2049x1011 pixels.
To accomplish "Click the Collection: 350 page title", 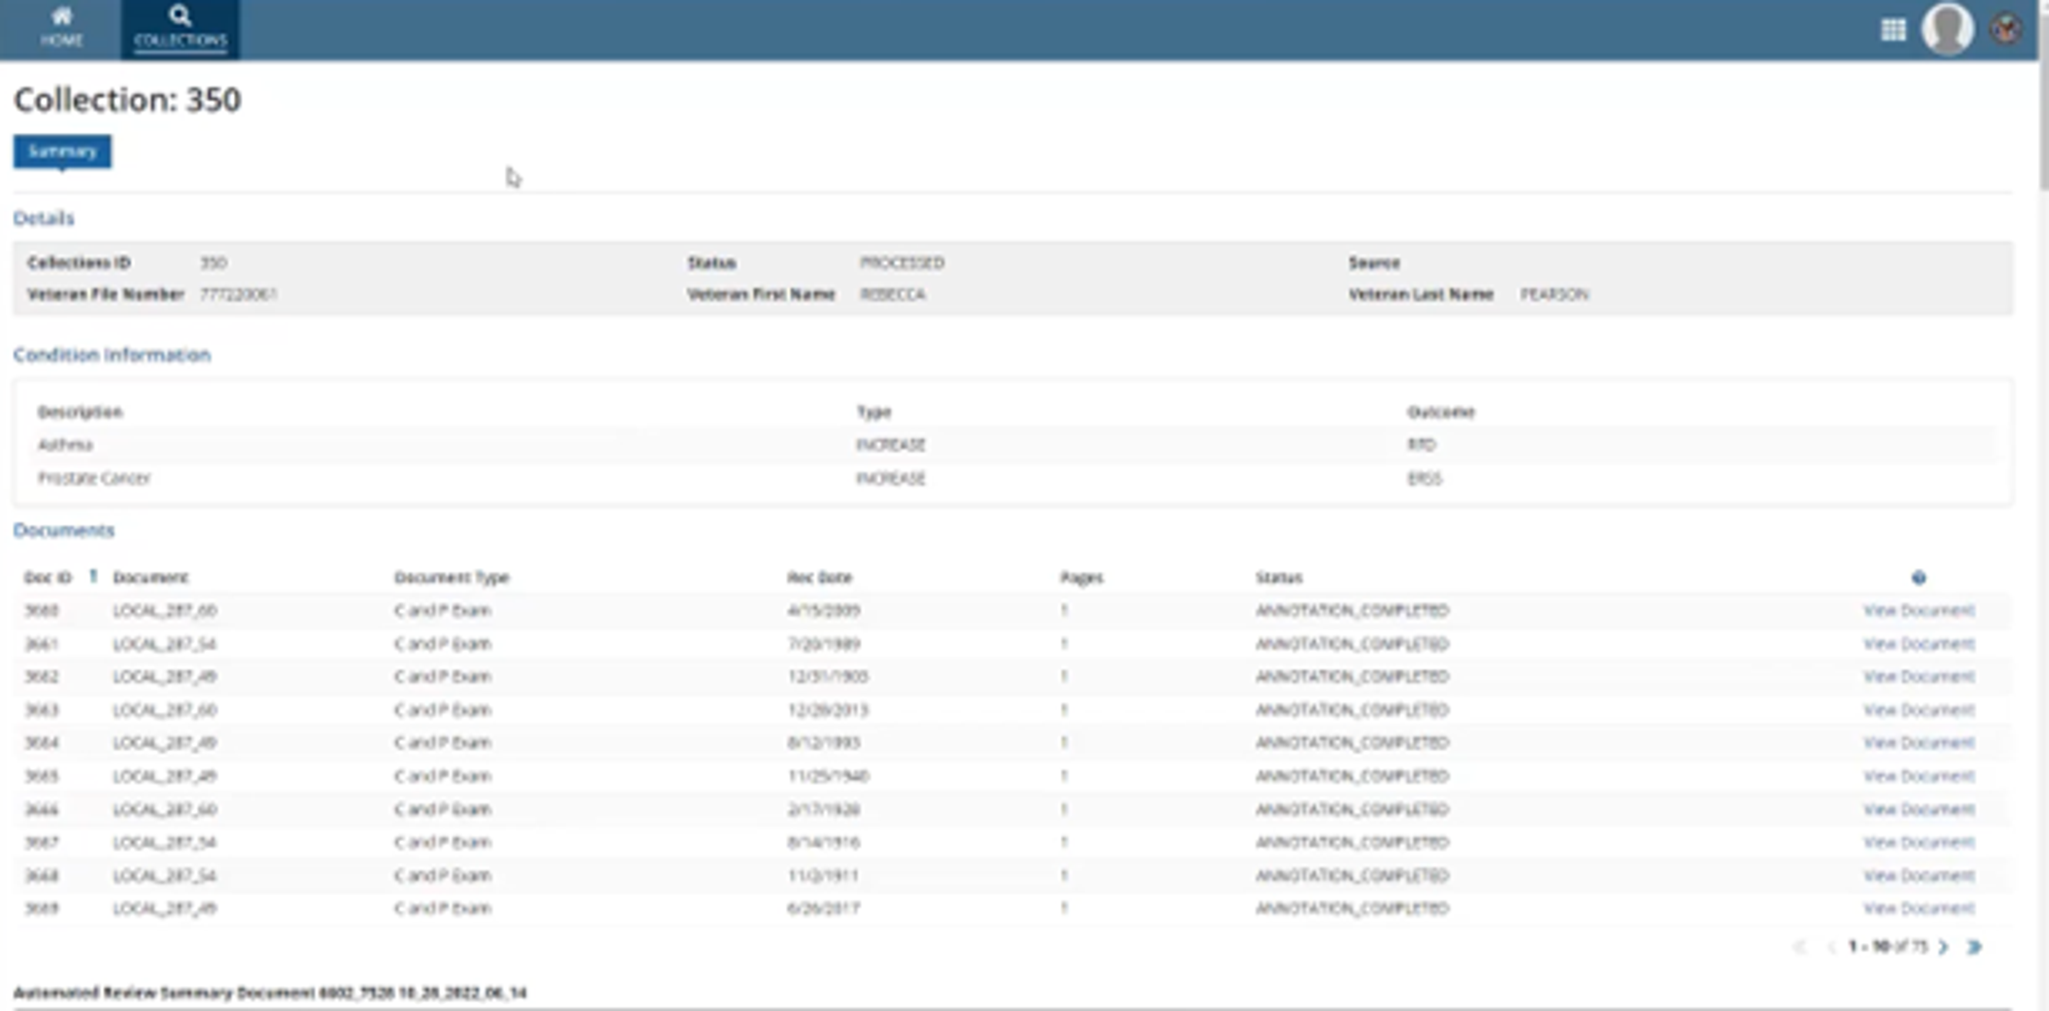I will (x=128, y=100).
